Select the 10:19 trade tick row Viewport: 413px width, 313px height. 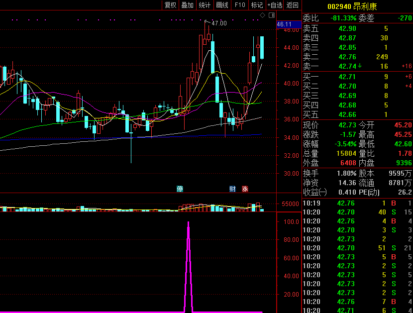[x=357, y=203]
